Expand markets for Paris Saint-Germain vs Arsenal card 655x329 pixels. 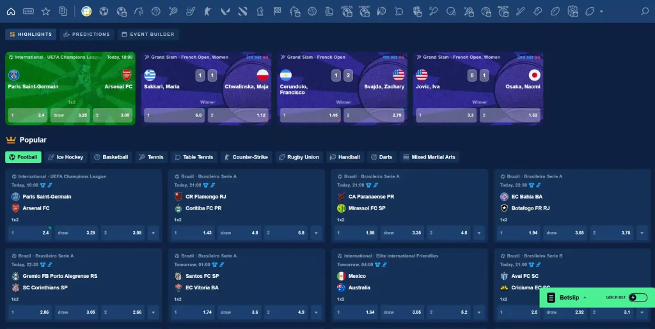(x=154, y=233)
